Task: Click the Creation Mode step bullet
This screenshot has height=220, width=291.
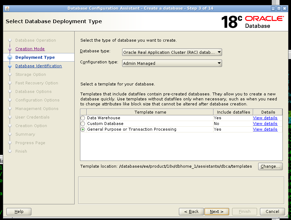Action: point(10,49)
